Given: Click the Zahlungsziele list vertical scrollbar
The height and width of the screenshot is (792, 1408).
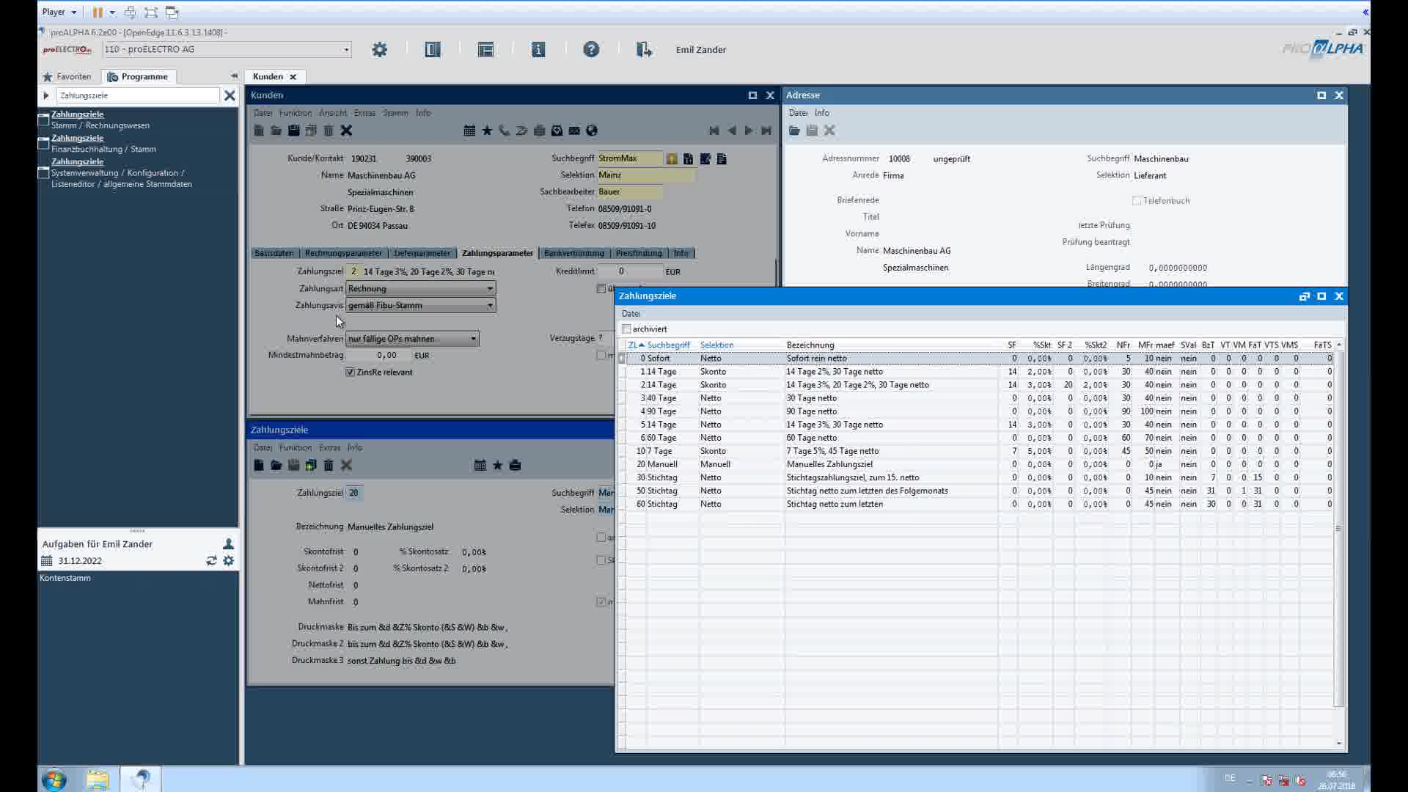Looking at the screenshot, I should click(x=1338, y=528).
